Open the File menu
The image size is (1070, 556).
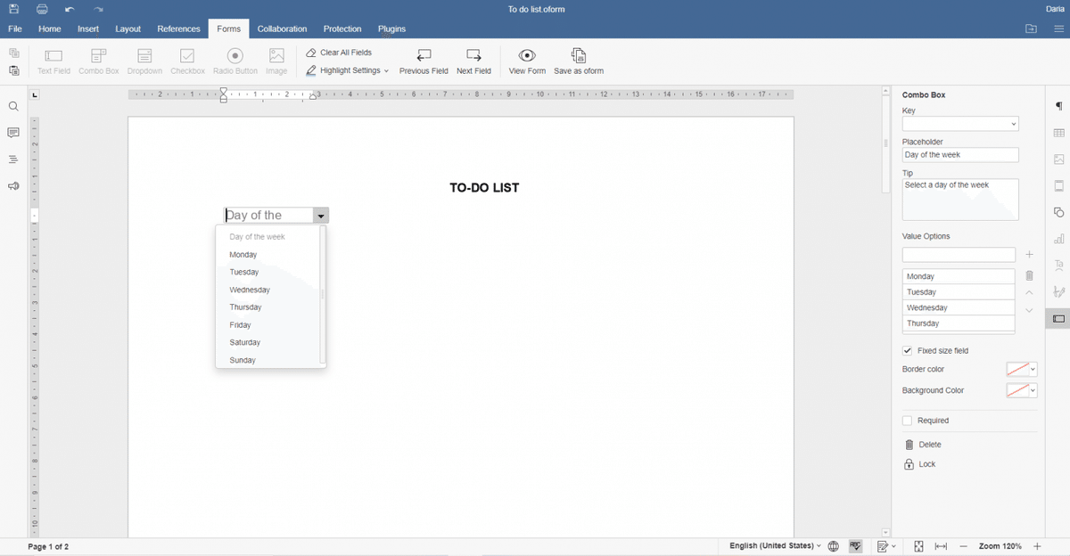point(15,29)
